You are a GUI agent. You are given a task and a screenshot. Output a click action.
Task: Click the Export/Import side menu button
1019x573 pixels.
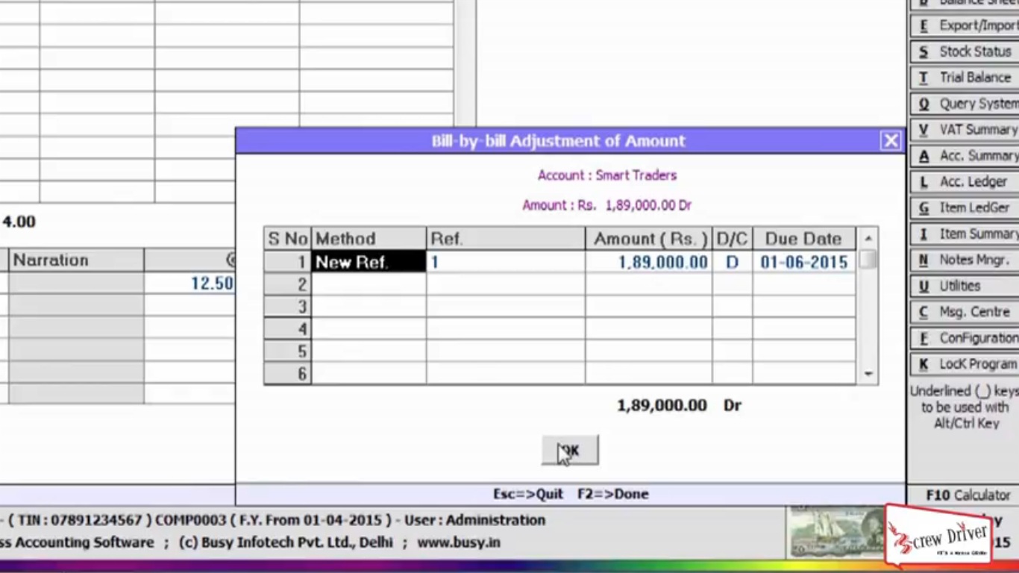click(x=965, y=25)
